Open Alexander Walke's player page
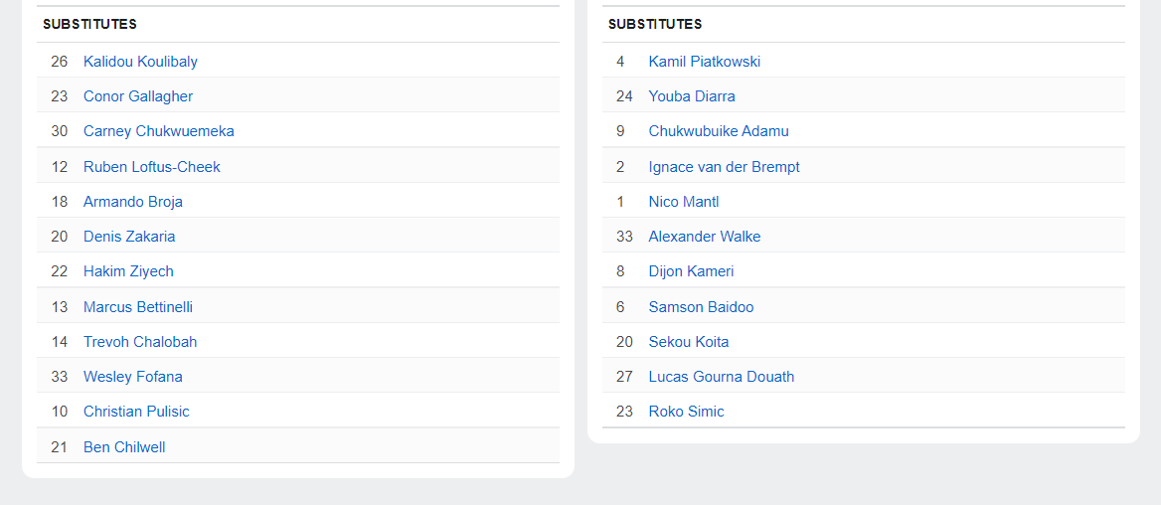Viewport: 1161px width, 505px height. [x=705, y=237]
